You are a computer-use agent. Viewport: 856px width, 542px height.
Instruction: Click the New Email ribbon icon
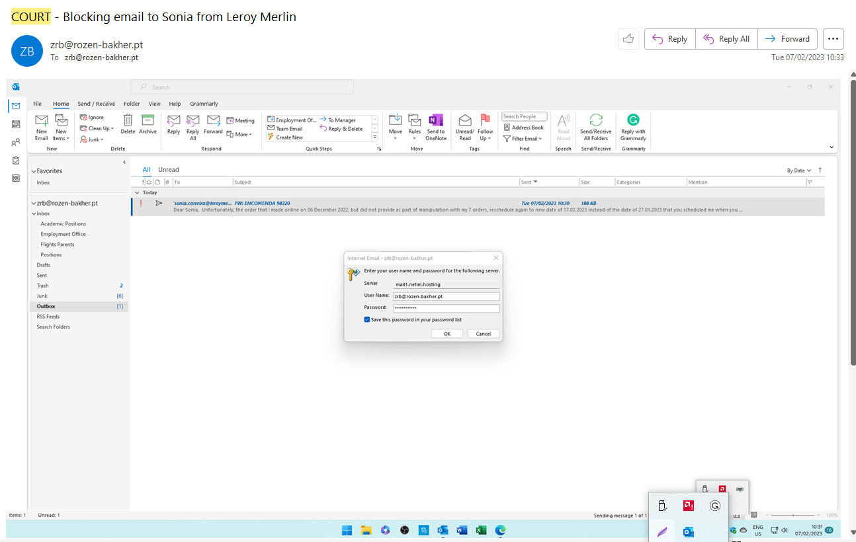pyautogui.click(x=42, y=127)
